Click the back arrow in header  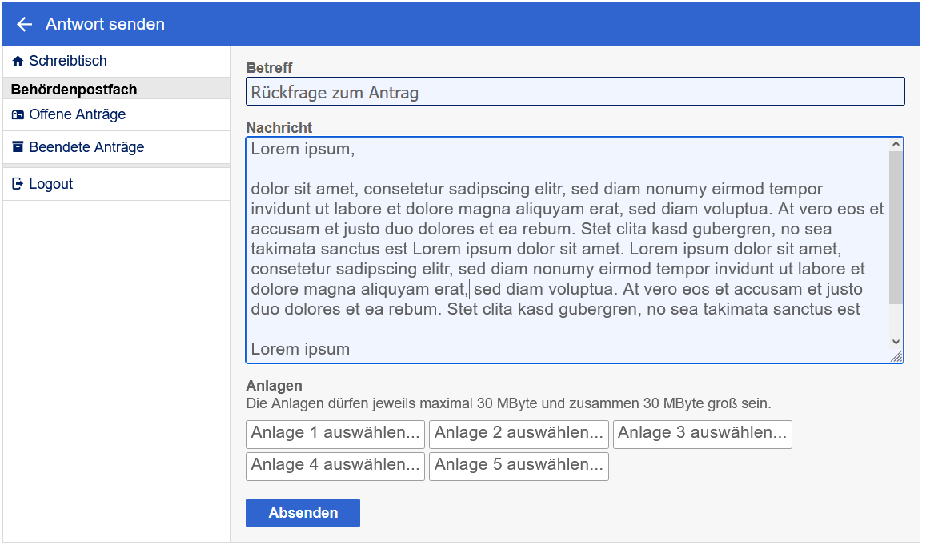[24, 25]
